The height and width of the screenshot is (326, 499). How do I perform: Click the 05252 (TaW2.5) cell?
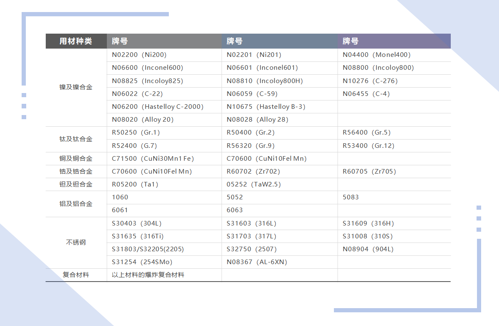(279, 184)
